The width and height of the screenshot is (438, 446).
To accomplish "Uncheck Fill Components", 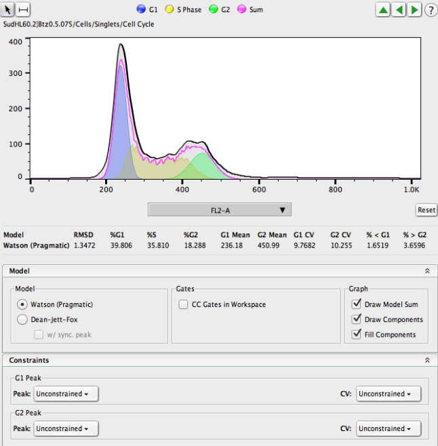I will coord(357,334).
